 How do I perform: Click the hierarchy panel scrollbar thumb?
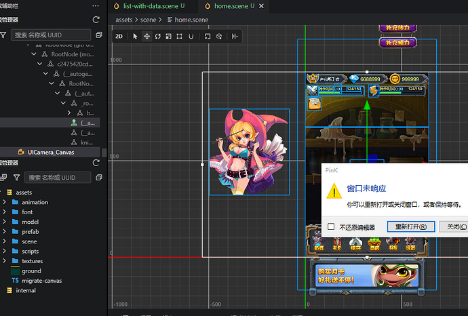pyautogui.click(x=104, y=153)
